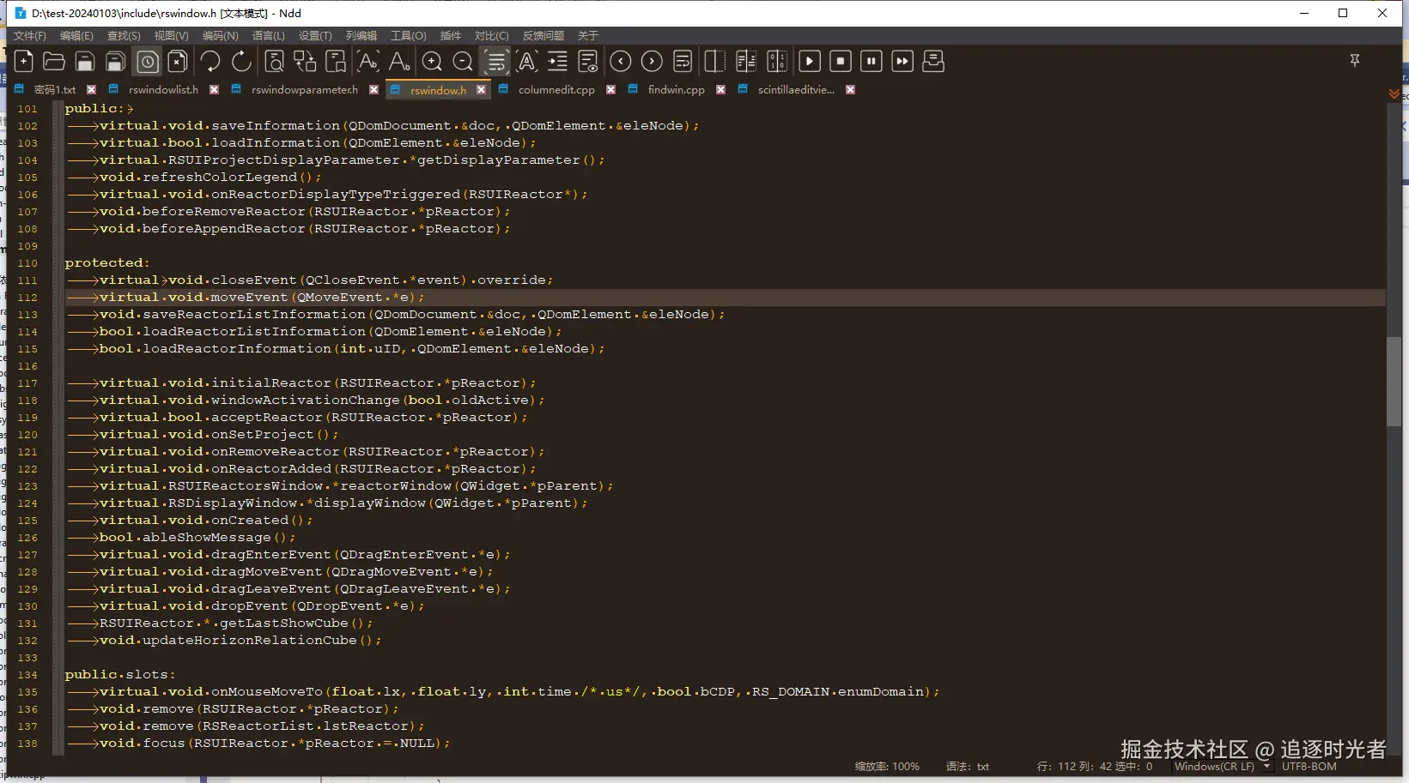Click the split panel toolbar icon
This screenshot has height=783, width=1409.
[x=714, y=62]
